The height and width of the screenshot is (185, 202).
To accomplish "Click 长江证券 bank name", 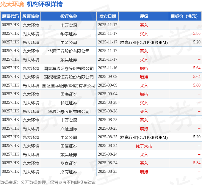I will pyautogui.click(x=69, y=103).
